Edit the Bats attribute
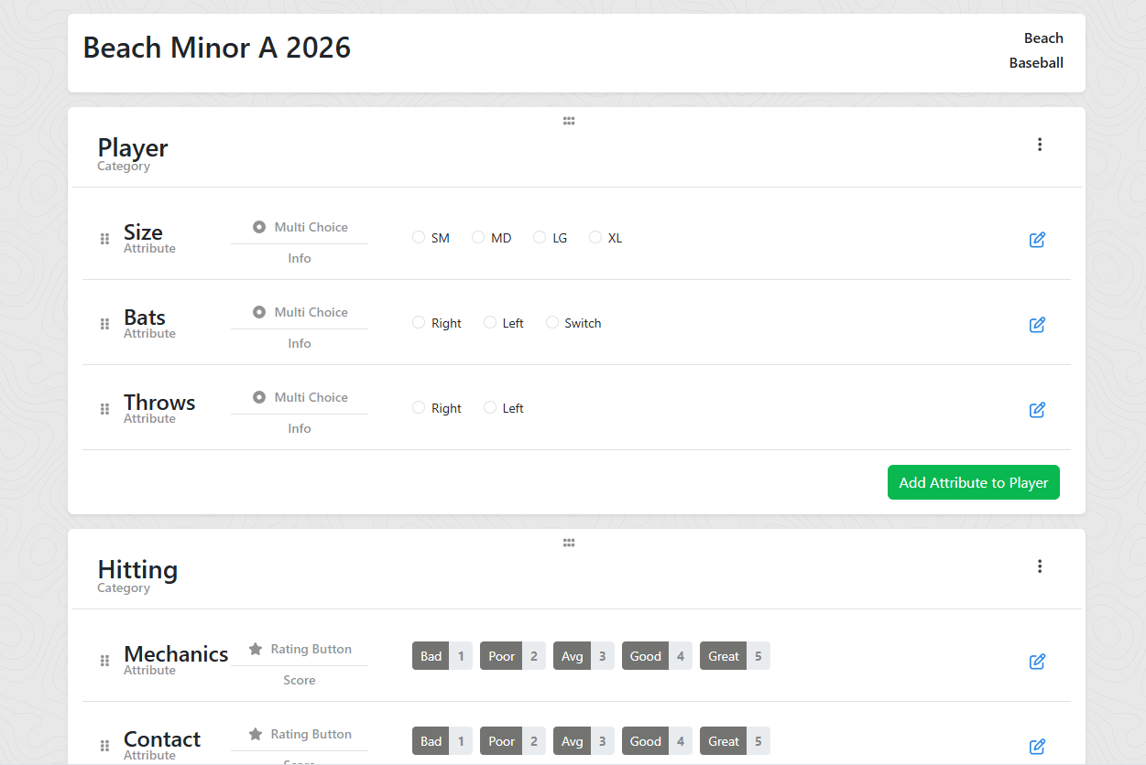Image resolution: width=1146 pixels, height=765 pixels. (1037, 324)
